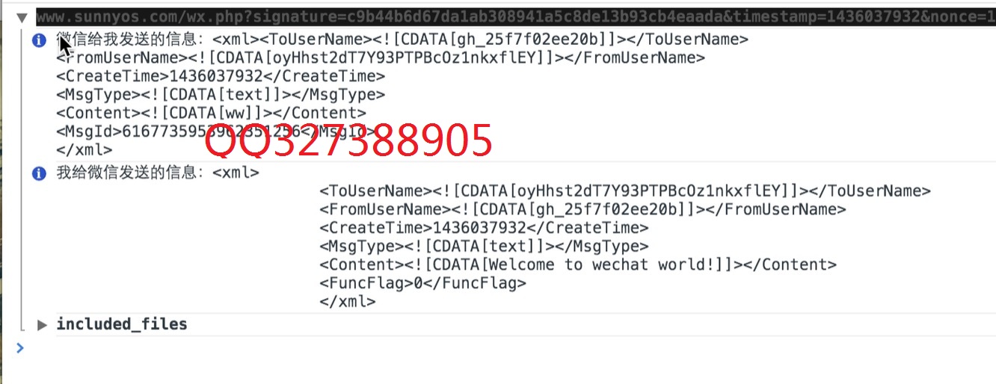Focus the console prompt input chevron
Image resolution: width=996 pixels, height=384 pixels.
pos(20,347)
